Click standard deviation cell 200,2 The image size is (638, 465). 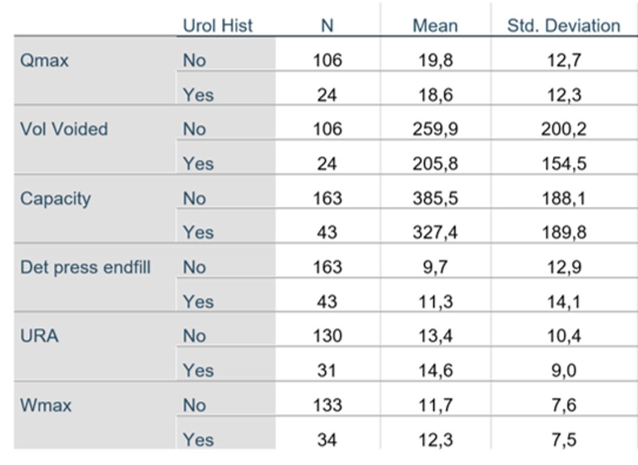pyautogui.click(x=564, y=129)
